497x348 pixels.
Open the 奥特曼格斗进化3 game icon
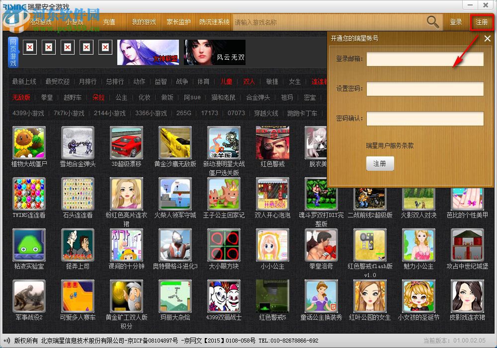pyautogui.click(x=175, y=246)
